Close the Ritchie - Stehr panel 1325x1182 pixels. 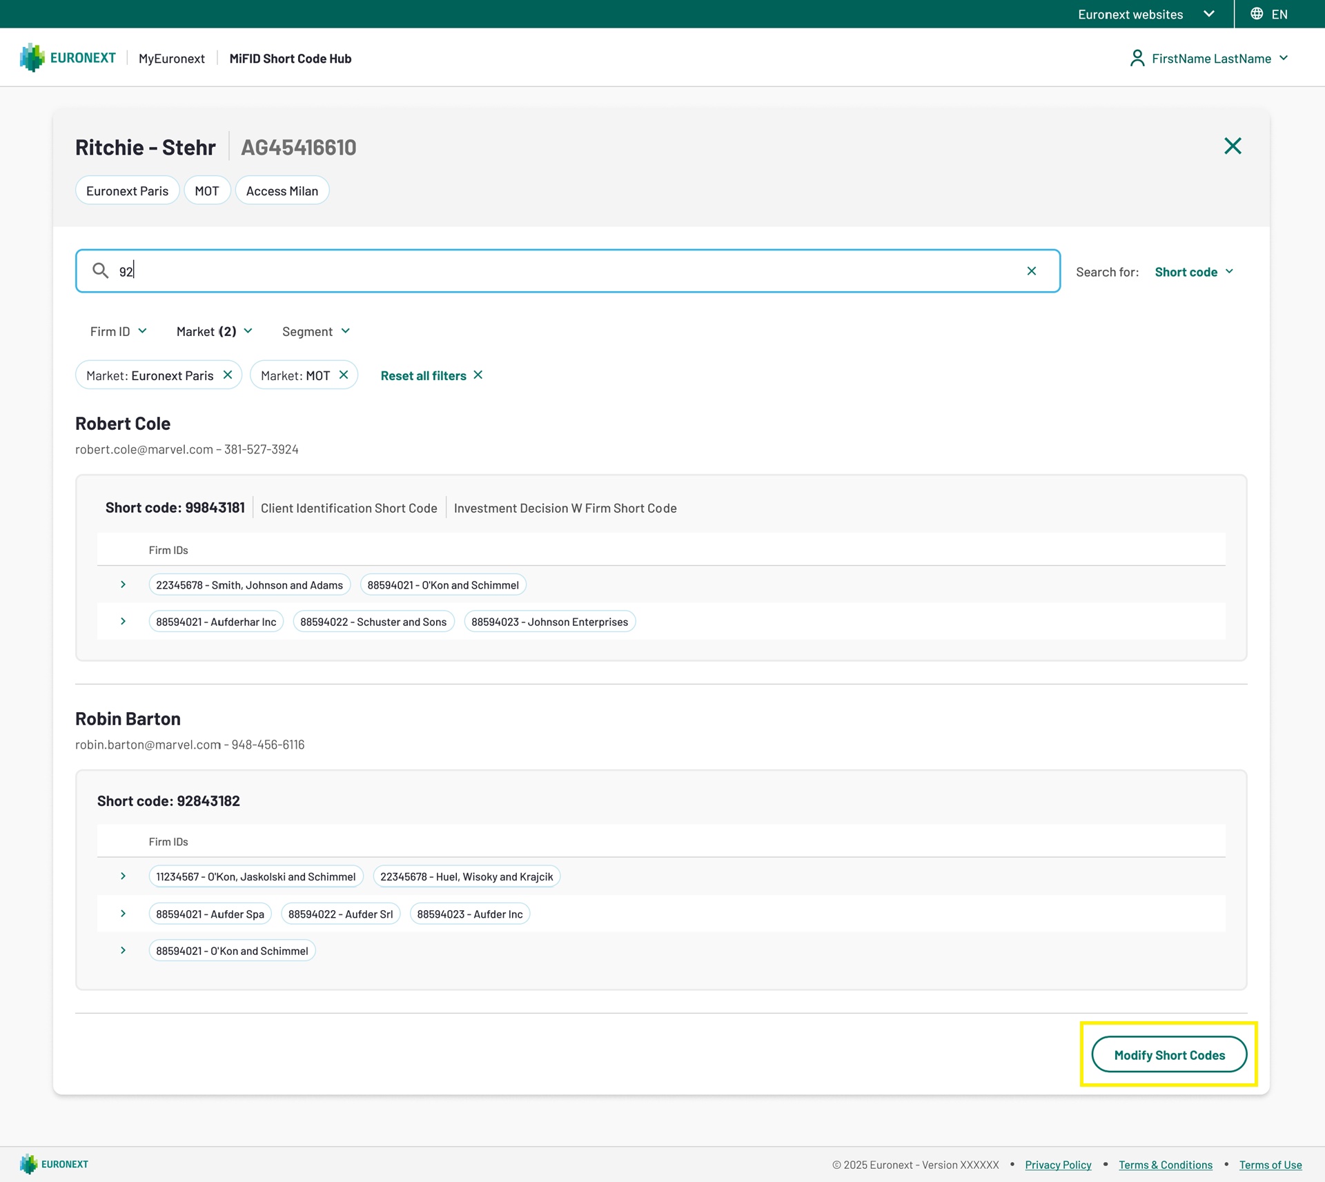1233,146
